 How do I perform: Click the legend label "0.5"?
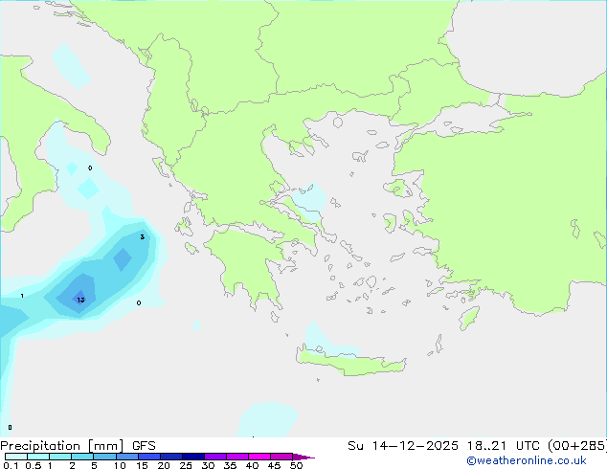33,465
